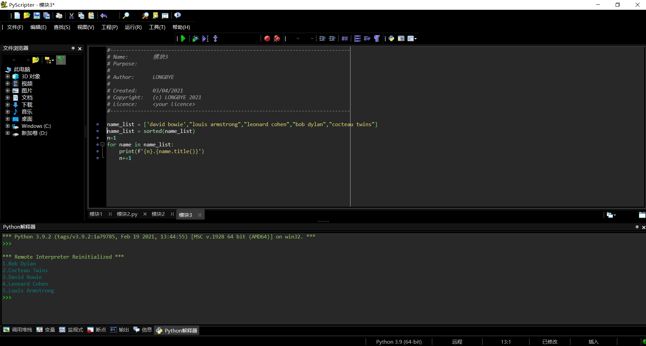Open the 调用堆栈 bottom panel tab
The image size is (646, 346).
pos(18,330)
